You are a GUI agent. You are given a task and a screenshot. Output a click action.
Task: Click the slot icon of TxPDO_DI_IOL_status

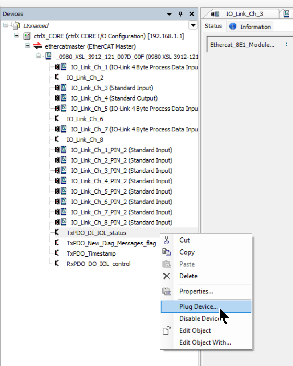tap(57, 232)
